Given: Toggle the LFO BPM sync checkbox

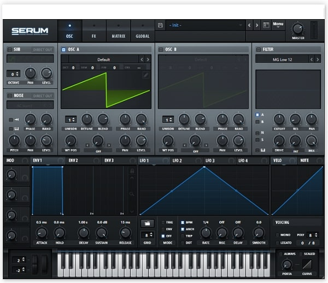Looking at the screenshot, I should 183,222.
